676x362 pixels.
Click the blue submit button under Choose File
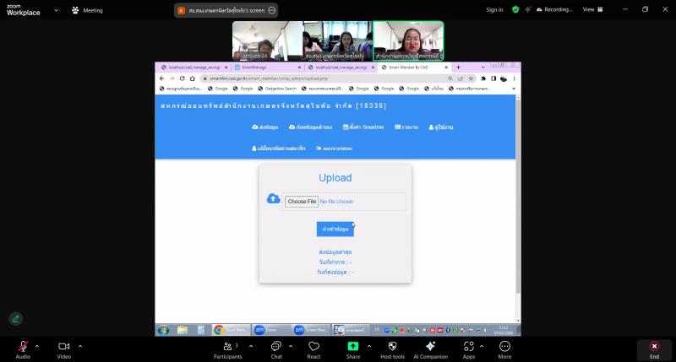coord(335,229)
